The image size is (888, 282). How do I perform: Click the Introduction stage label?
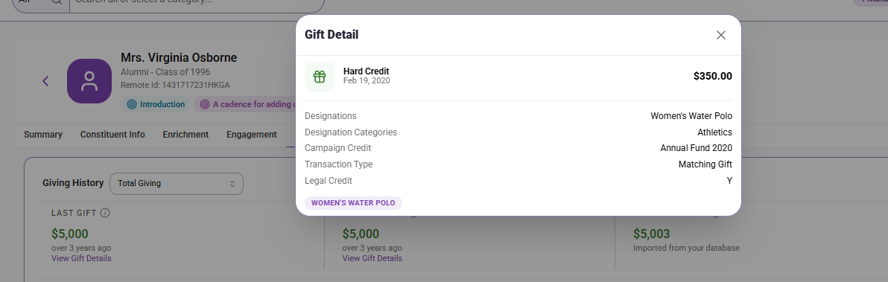(162, 105)
